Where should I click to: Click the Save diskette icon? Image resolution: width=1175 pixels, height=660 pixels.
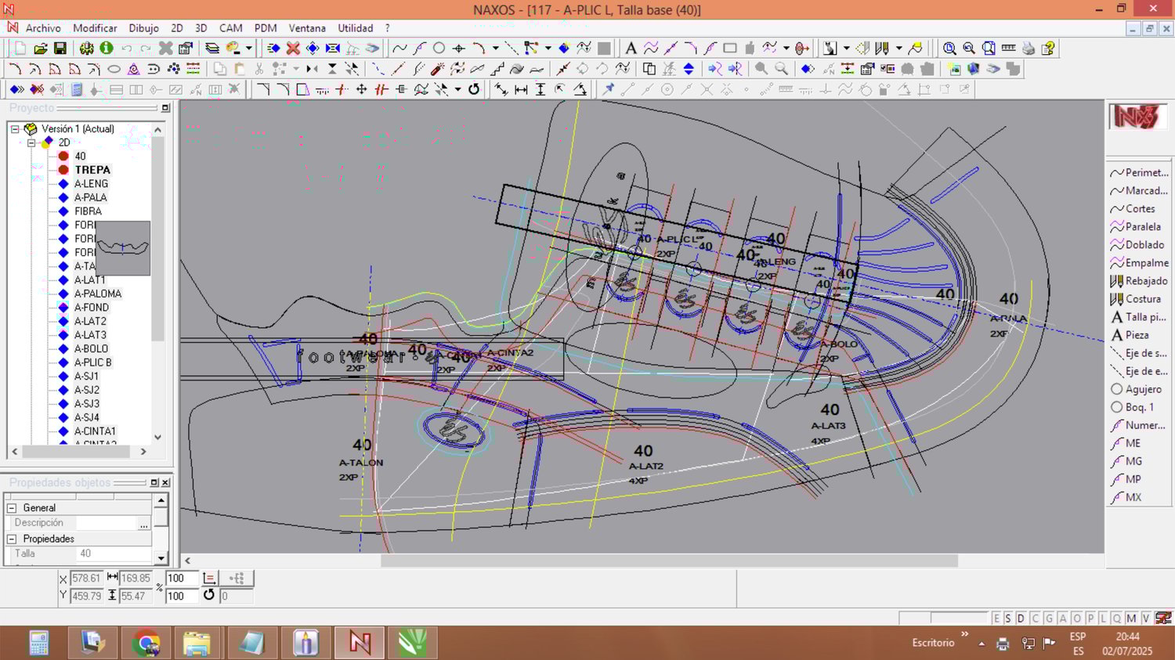pyautogui.click(x=60, y=49)
